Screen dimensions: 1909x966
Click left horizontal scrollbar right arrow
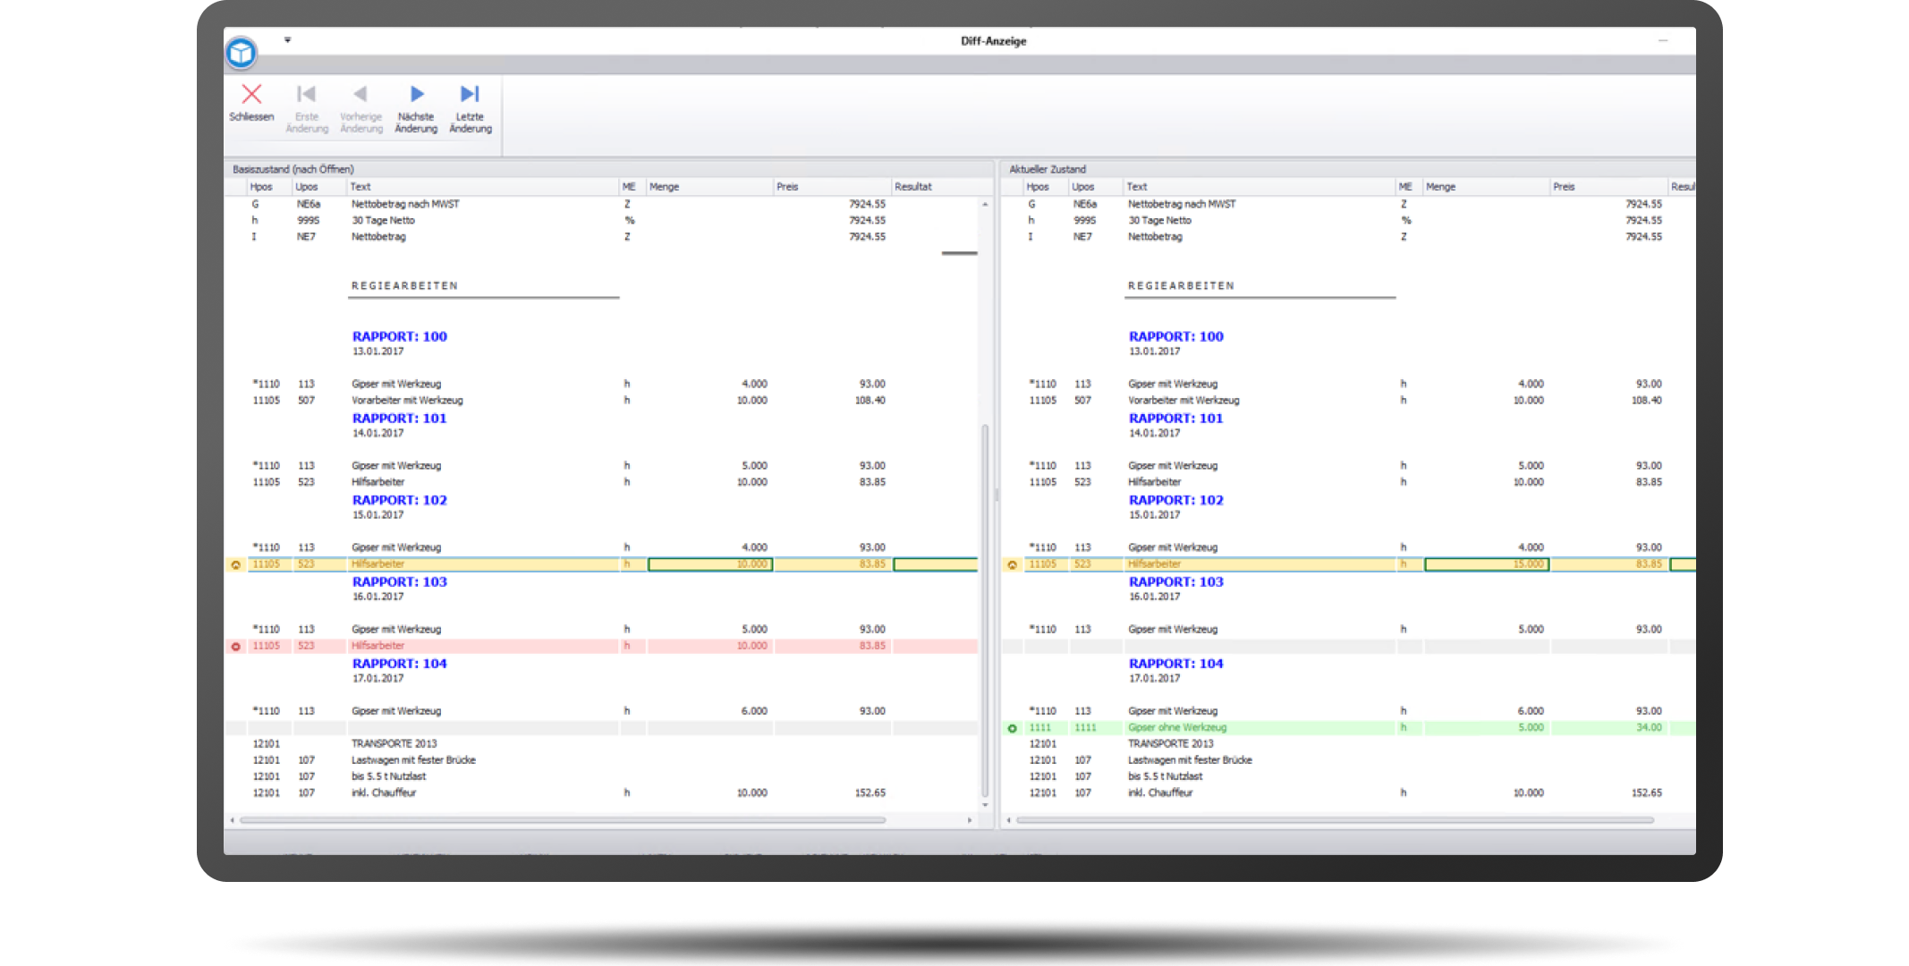(970, 820)
